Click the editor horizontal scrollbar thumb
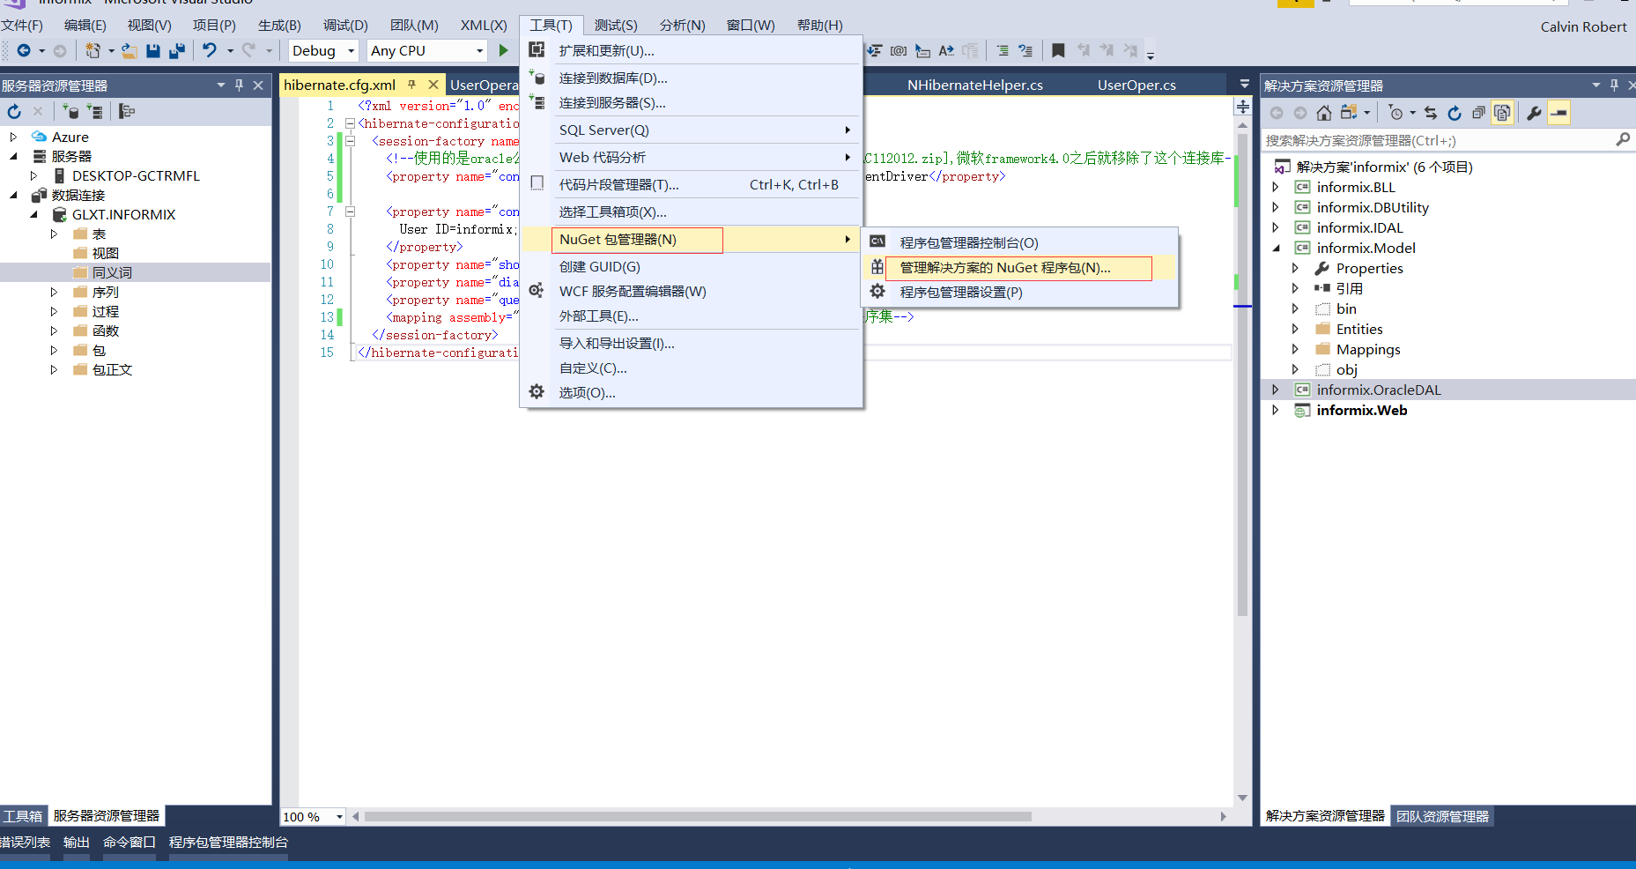The height and width of the screenshot is (869, 1636). pos(697,817)
